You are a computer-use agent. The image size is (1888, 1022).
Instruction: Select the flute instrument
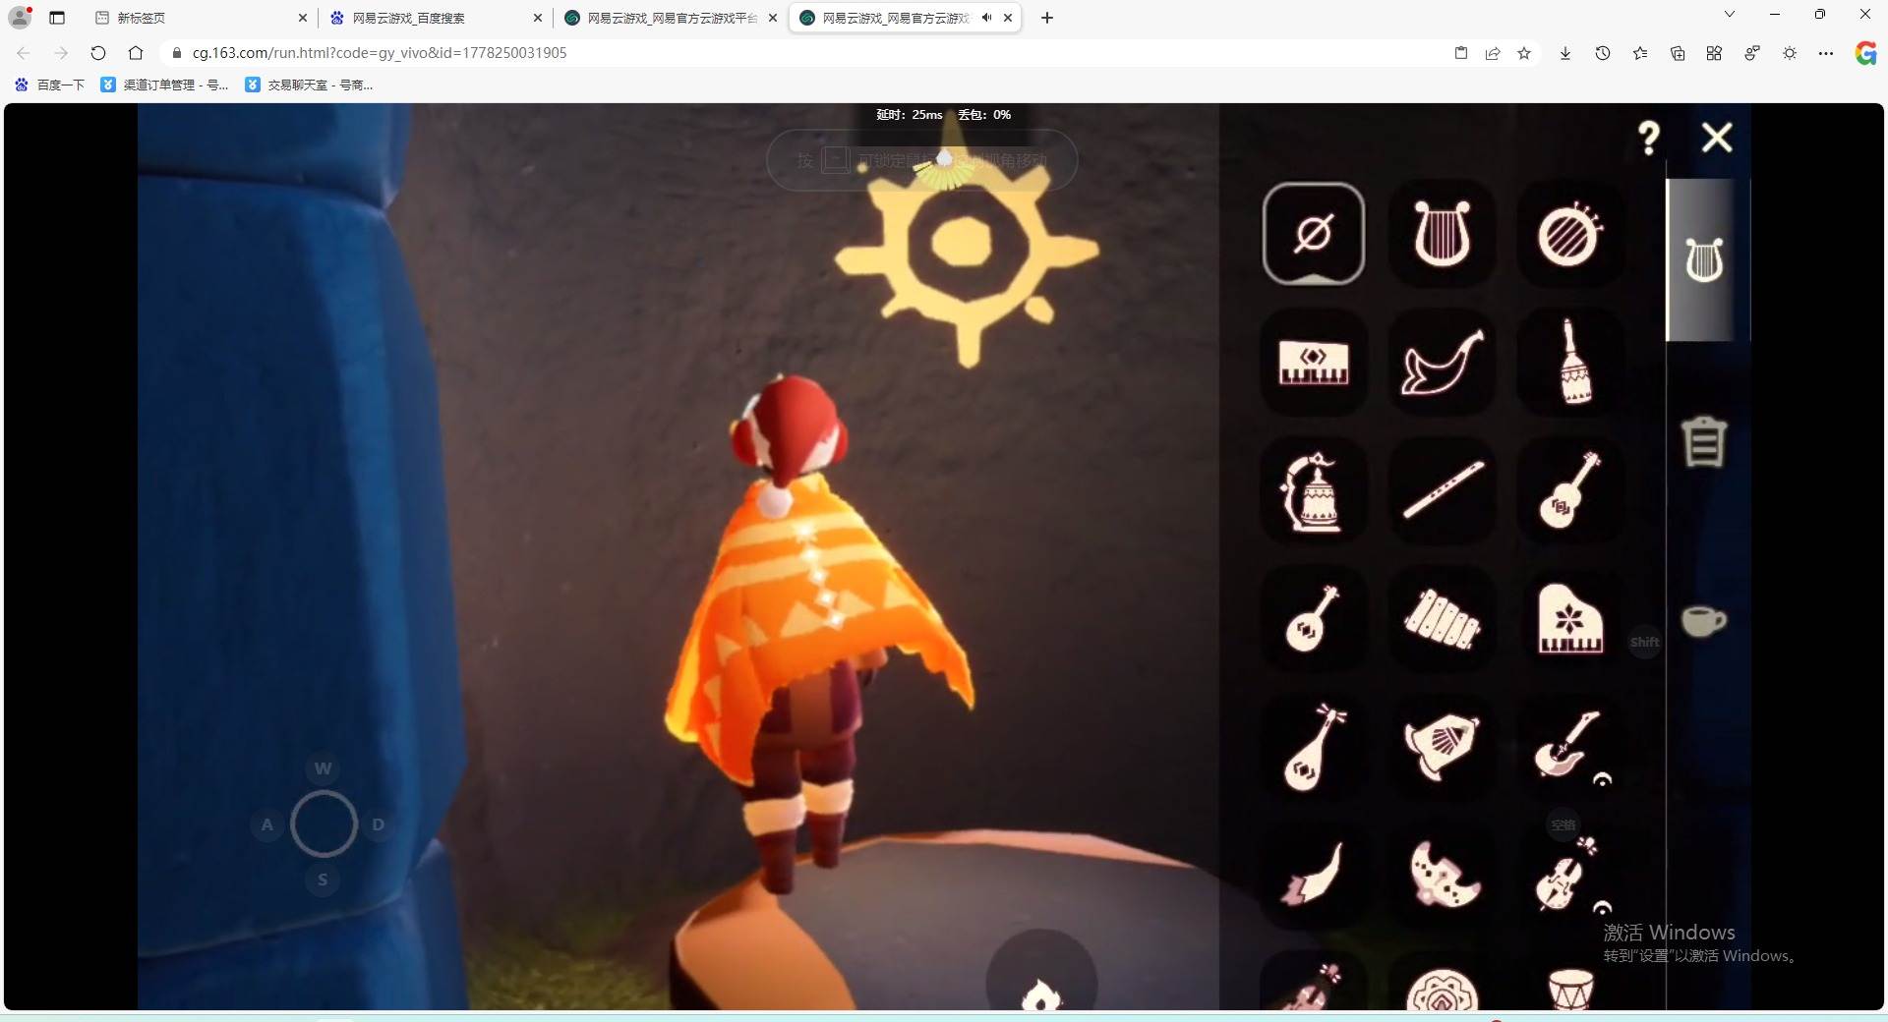pyautogui.click(x=1442, y=490)
